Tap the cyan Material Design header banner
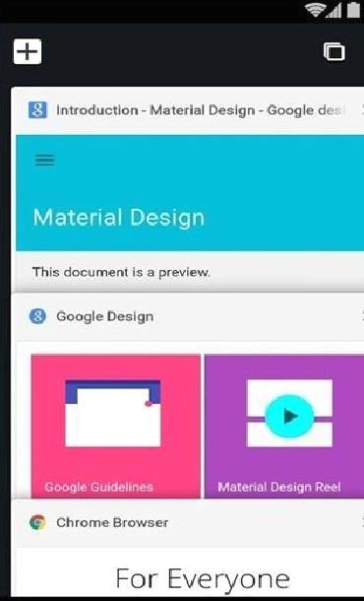This screenshot has width=364, height=601. click(x=190, y=193)
